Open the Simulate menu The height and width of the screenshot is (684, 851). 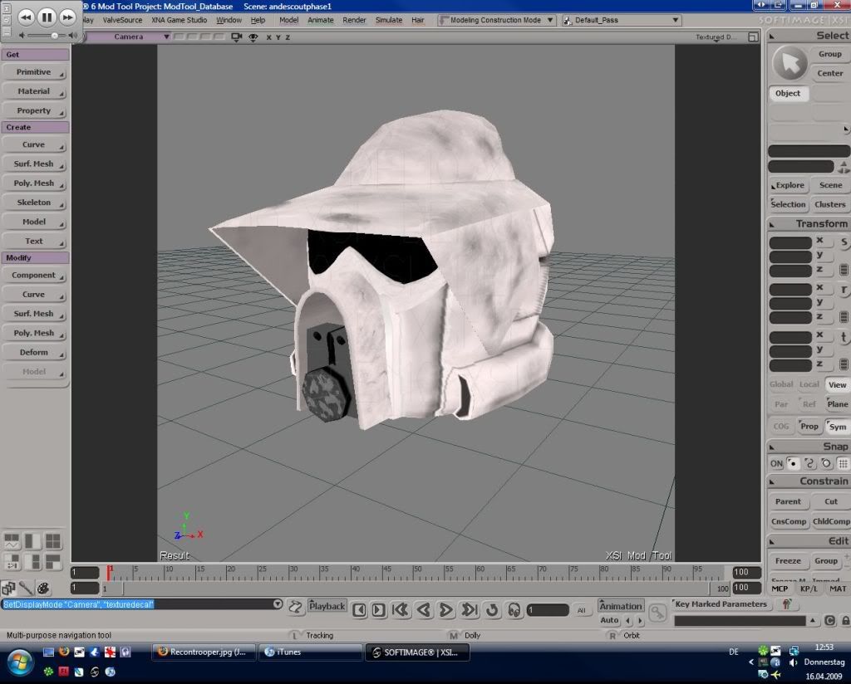(389, 20)
